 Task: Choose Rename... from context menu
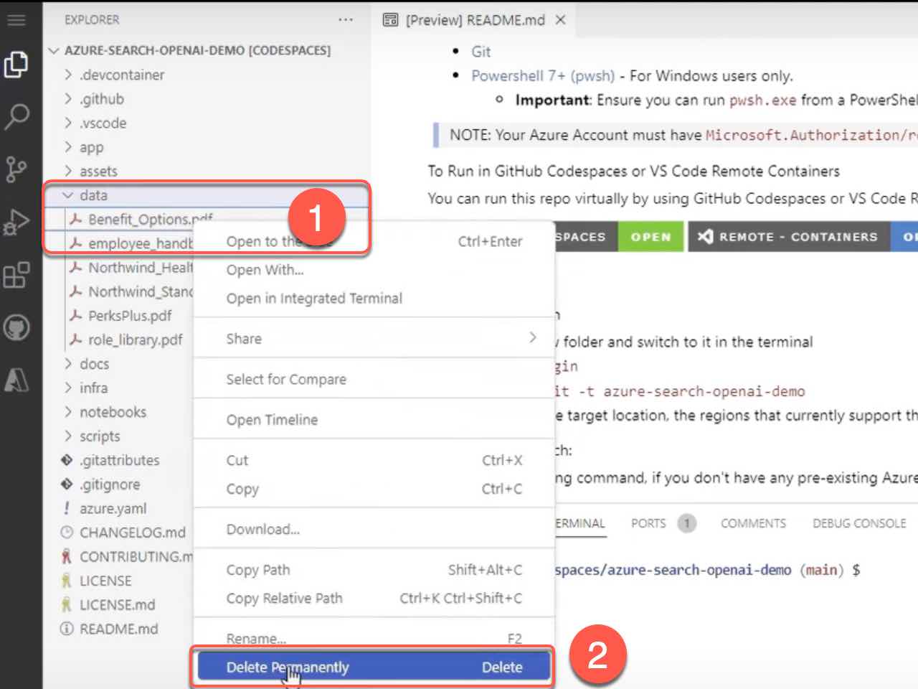point(374,638)
